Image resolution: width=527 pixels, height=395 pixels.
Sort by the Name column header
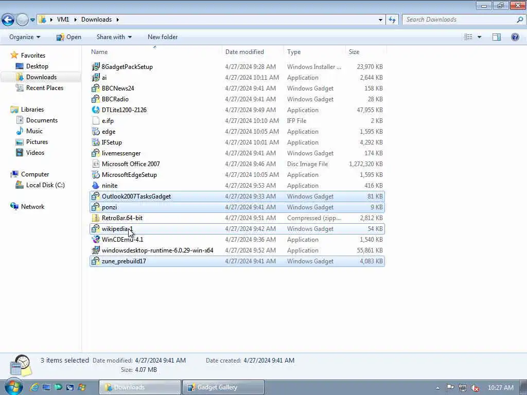click(x=99, y=52)
